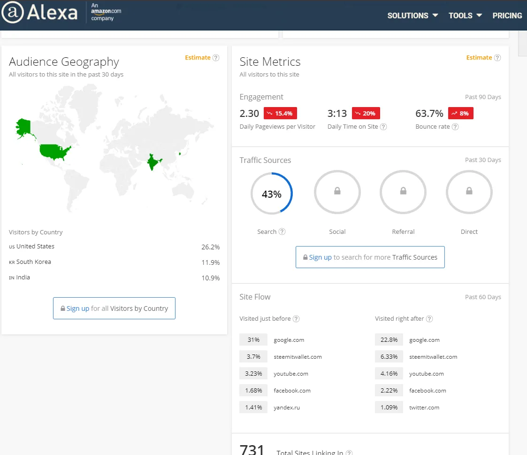Click the 11.9% visitor percentage

pos(210,262)
